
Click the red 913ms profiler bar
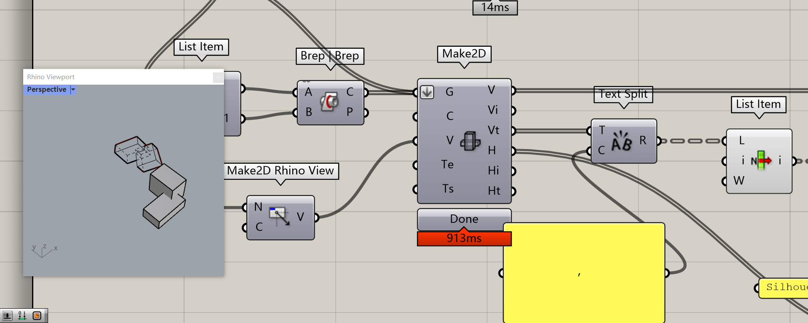(464, 238)
